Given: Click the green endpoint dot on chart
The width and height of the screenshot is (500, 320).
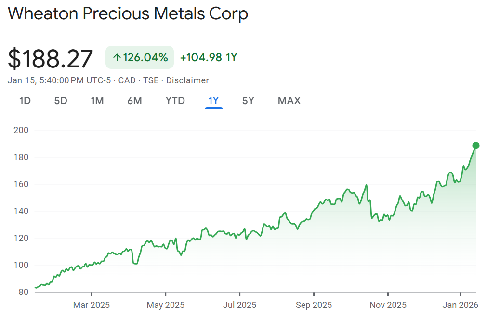Looking at the screenshot, I should pyautogui.click(x=476, y=146).
